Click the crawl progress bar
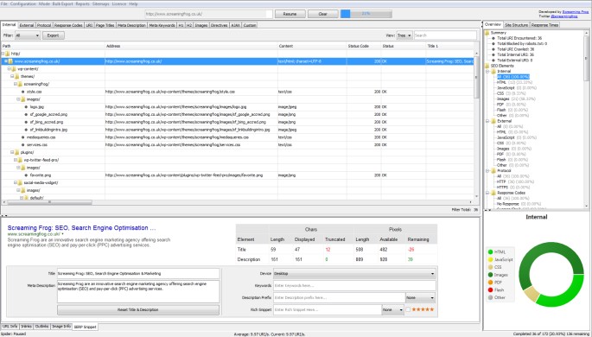The height and width of the screenshot is (337, 592). 366,14
